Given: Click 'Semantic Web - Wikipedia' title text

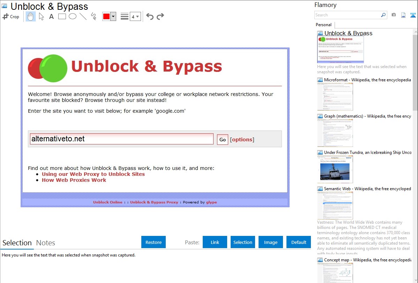Looking at the screenshot, I should 367,189.
